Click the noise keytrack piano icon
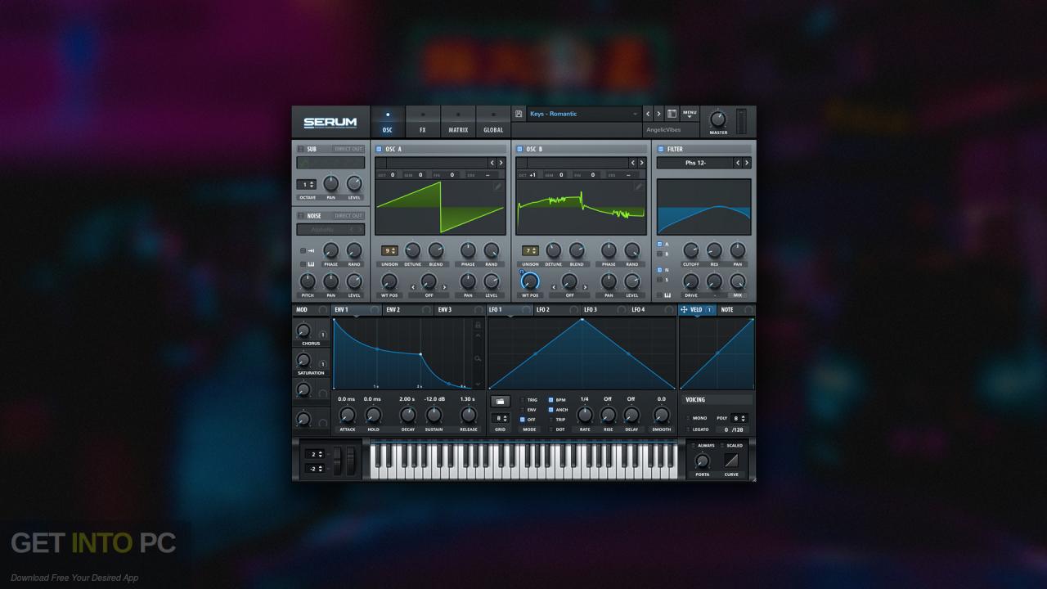The height and width of the screenshot is (589, 1047). pos(311,264)
